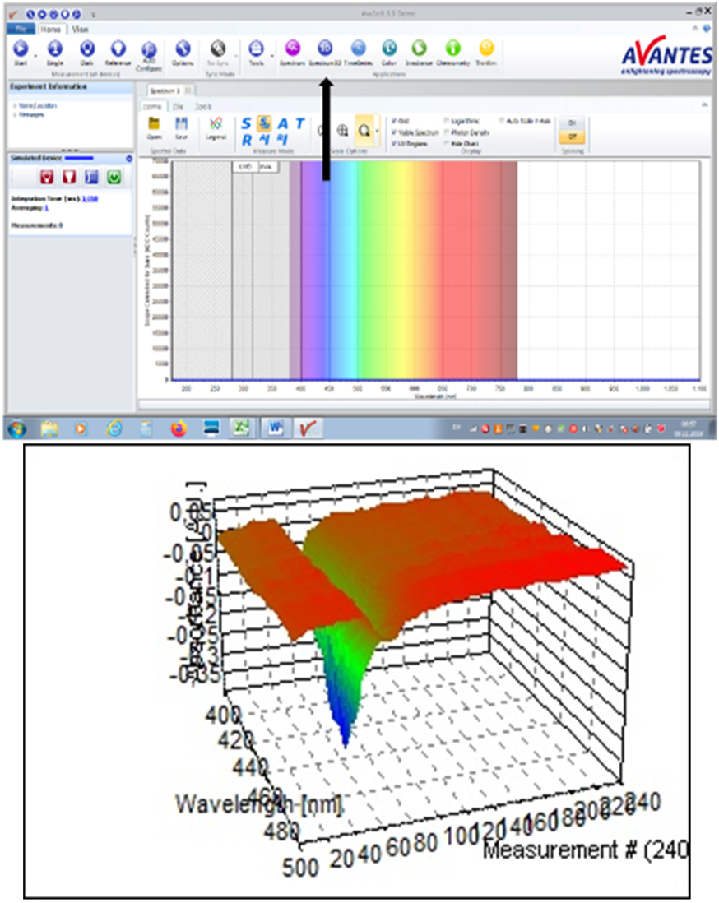This screenshot has height=903, width=719.
Task: Enable the Photon Density checkbox
Action: coord(447,132)
